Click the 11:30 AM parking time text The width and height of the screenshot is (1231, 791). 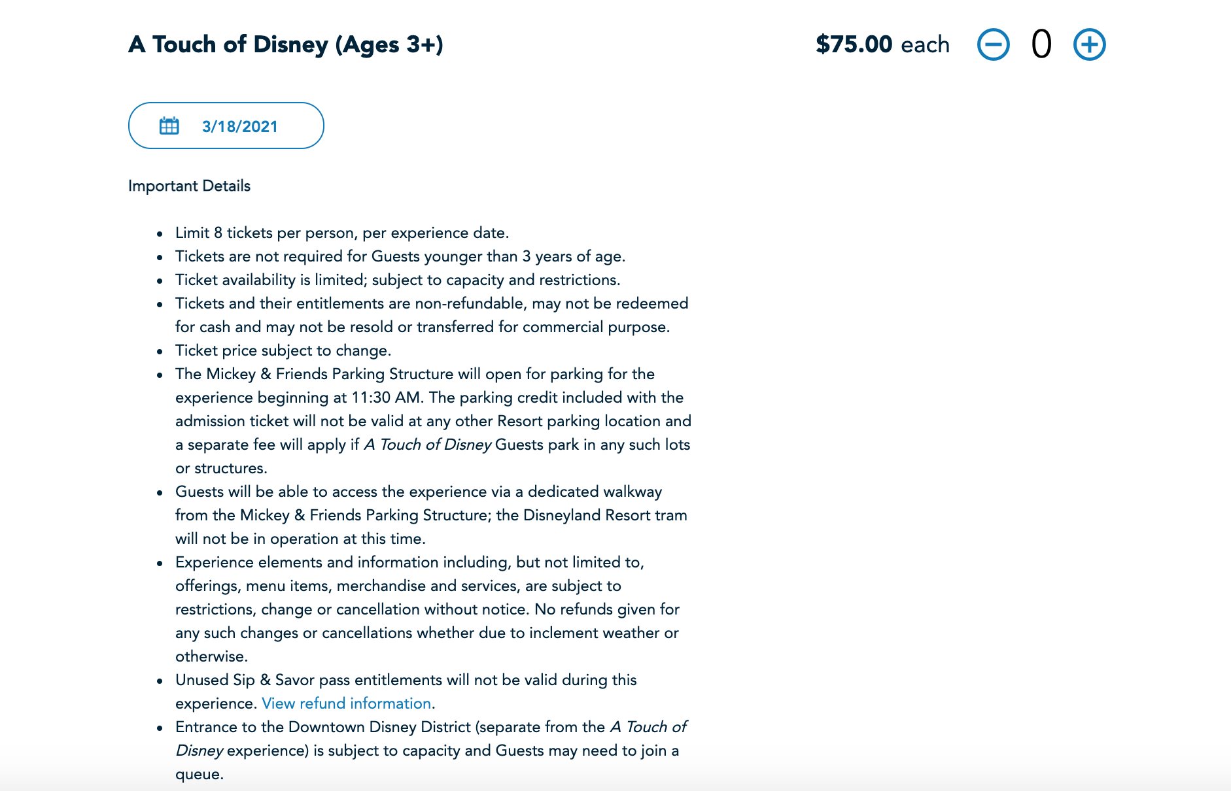(386, 397)
